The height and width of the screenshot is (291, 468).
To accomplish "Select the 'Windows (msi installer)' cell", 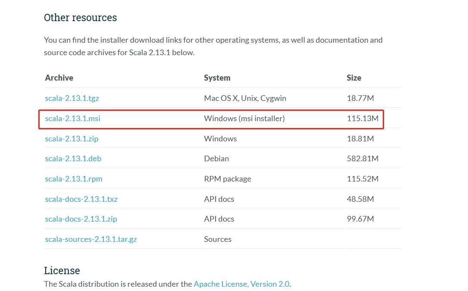I will (x=245, y=119).
